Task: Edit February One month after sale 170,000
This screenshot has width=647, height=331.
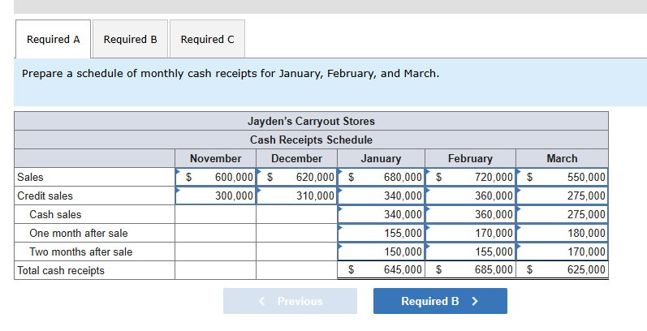Action: tap(470, 233)
